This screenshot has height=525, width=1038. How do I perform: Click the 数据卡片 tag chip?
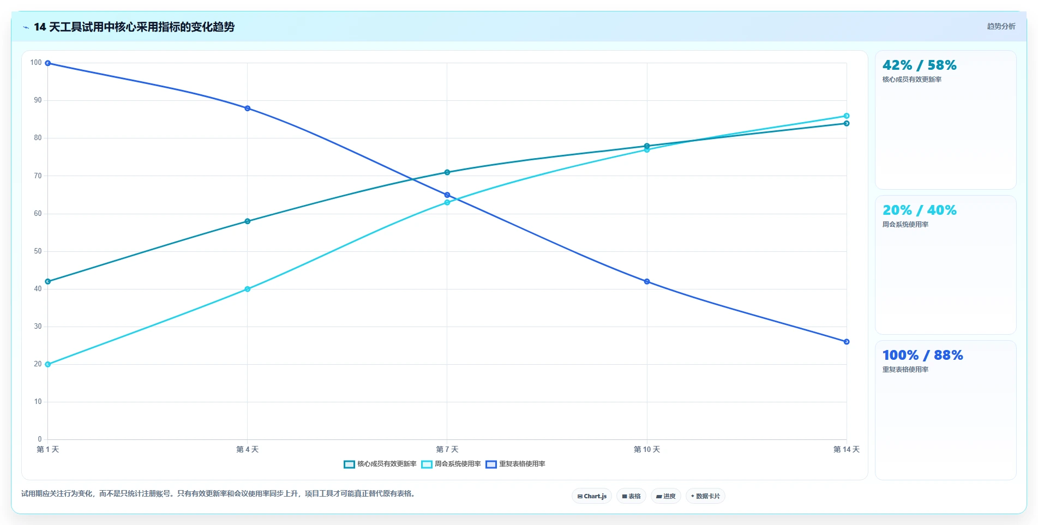click(x=705, y=496)
